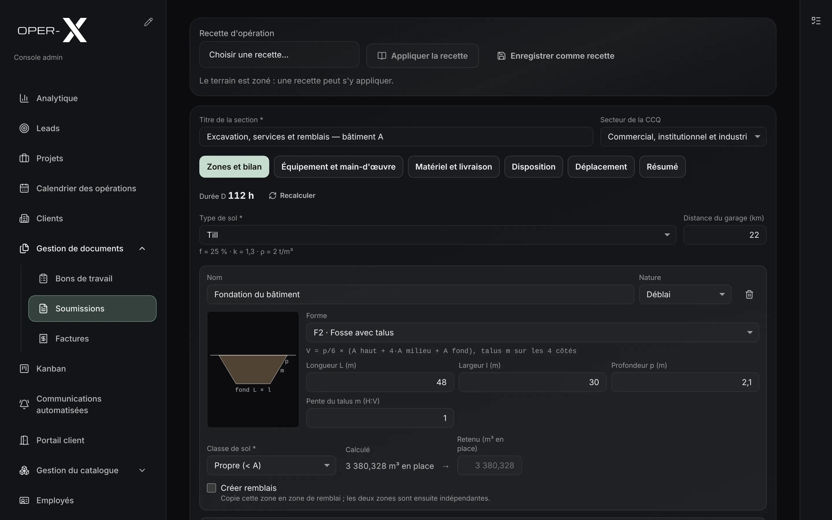Click the Calendrier des opérations calendar icon
Viewport: 832px width, 520px height.
point(24,188)
